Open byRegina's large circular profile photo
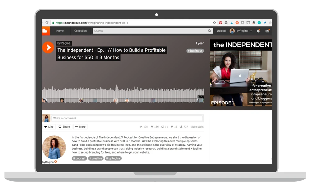Screen dimensions: 311x186 click(54, 147)
